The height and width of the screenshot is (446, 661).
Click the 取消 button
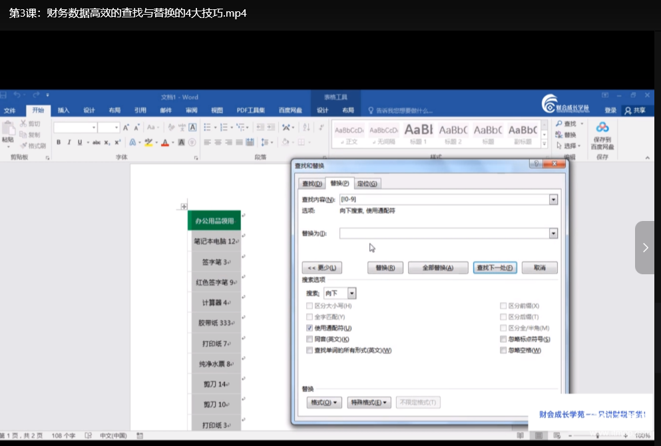pyautogui.click(x=540, y=268)
